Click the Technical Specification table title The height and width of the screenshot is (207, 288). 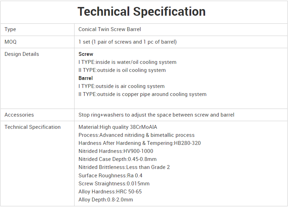tap(141, 12)
